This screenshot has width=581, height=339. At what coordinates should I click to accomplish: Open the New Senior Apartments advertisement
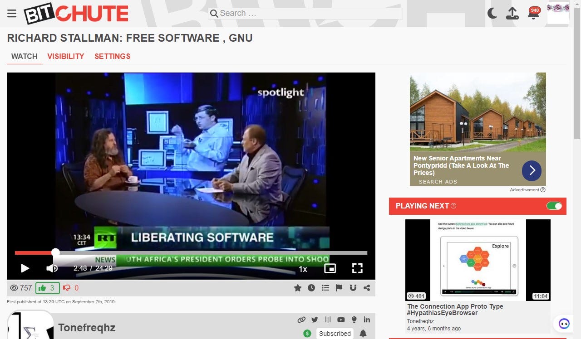click(478, 129)
